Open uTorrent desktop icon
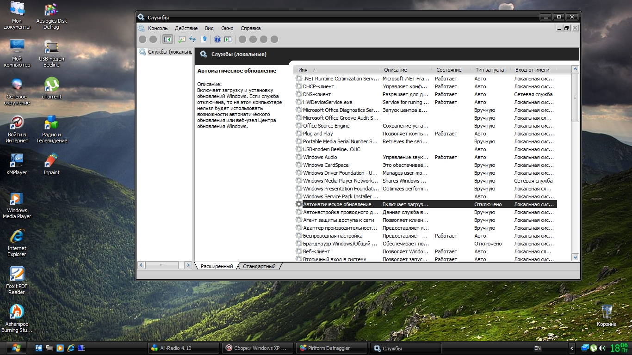 click(51, 88)
